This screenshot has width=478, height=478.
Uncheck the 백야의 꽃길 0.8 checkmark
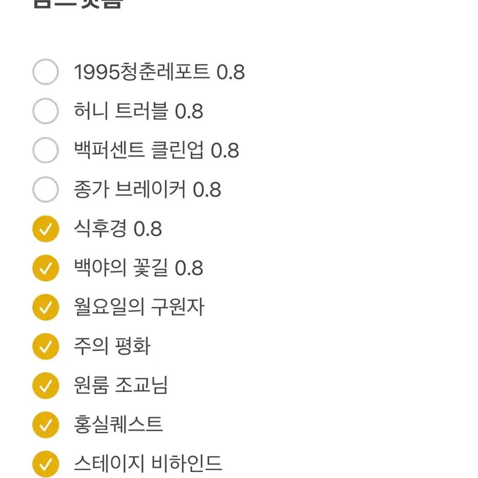click(45, 267)
